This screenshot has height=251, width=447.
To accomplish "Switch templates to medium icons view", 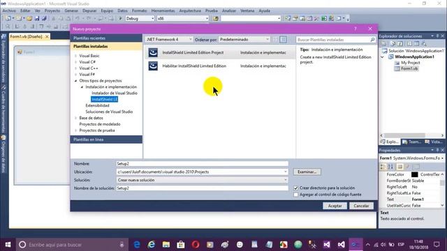I will pos(283,40).
